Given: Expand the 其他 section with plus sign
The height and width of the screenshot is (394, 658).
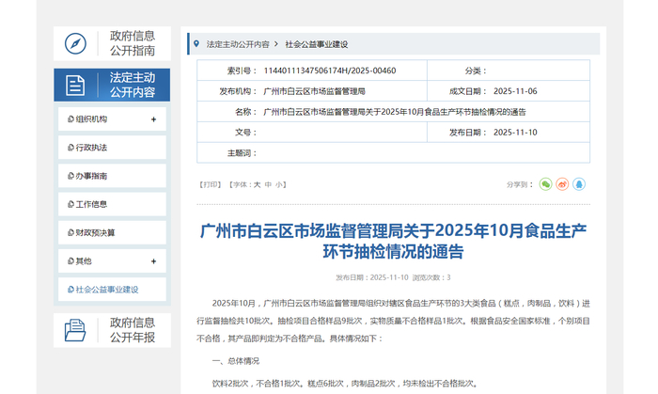Looking at the screenshot, I should click(x=153, y=260).
